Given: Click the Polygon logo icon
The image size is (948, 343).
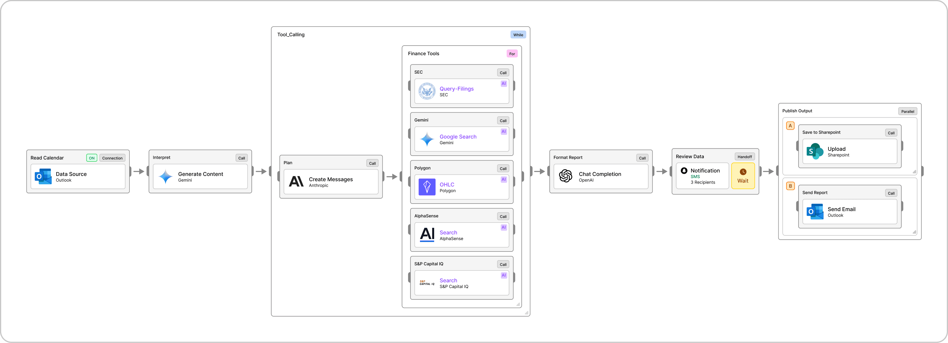Looking at the screenshot, I should click(x=427, y=187).
